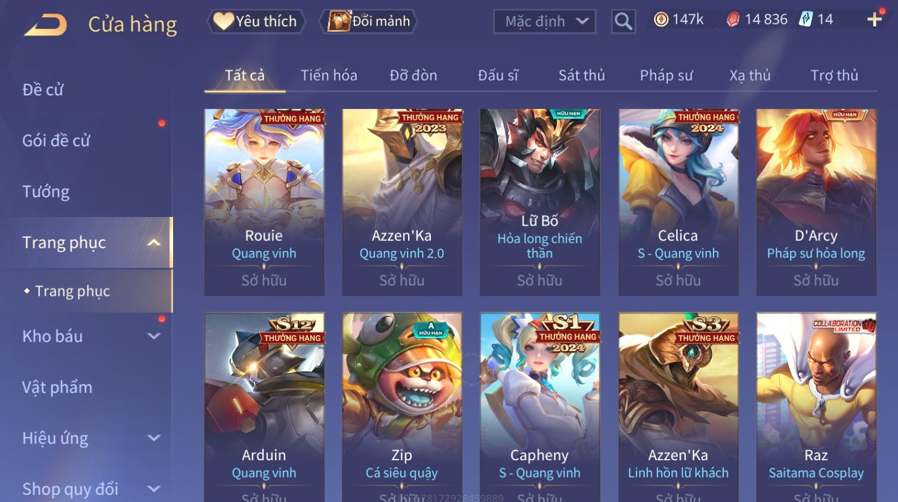Viewport: 898px width, 502px height.
Task: Tap the plus icon to add currency
Action: click(874, 20)
